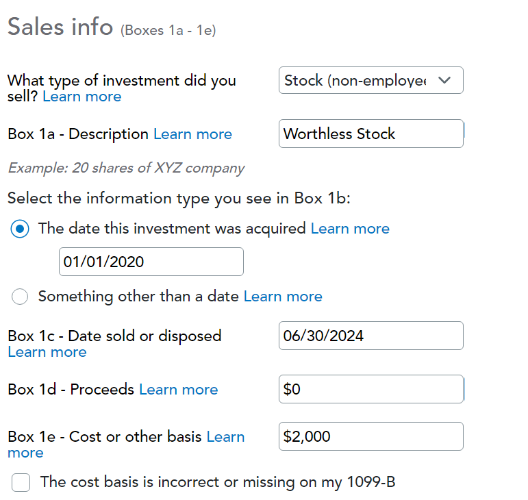Open the investment type dropdown
Viewport: 528px width, 500px height.
tap(370, 80)
